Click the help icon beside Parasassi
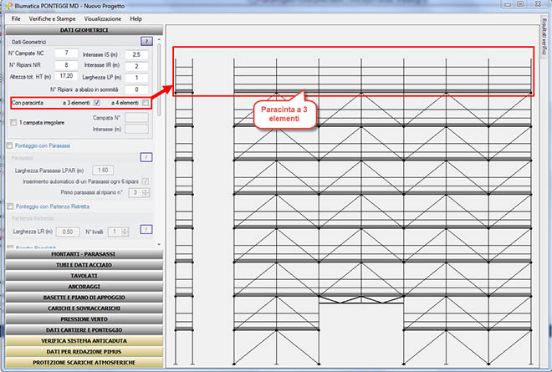The width and height of the screenshot is (552, 372). 146,156
